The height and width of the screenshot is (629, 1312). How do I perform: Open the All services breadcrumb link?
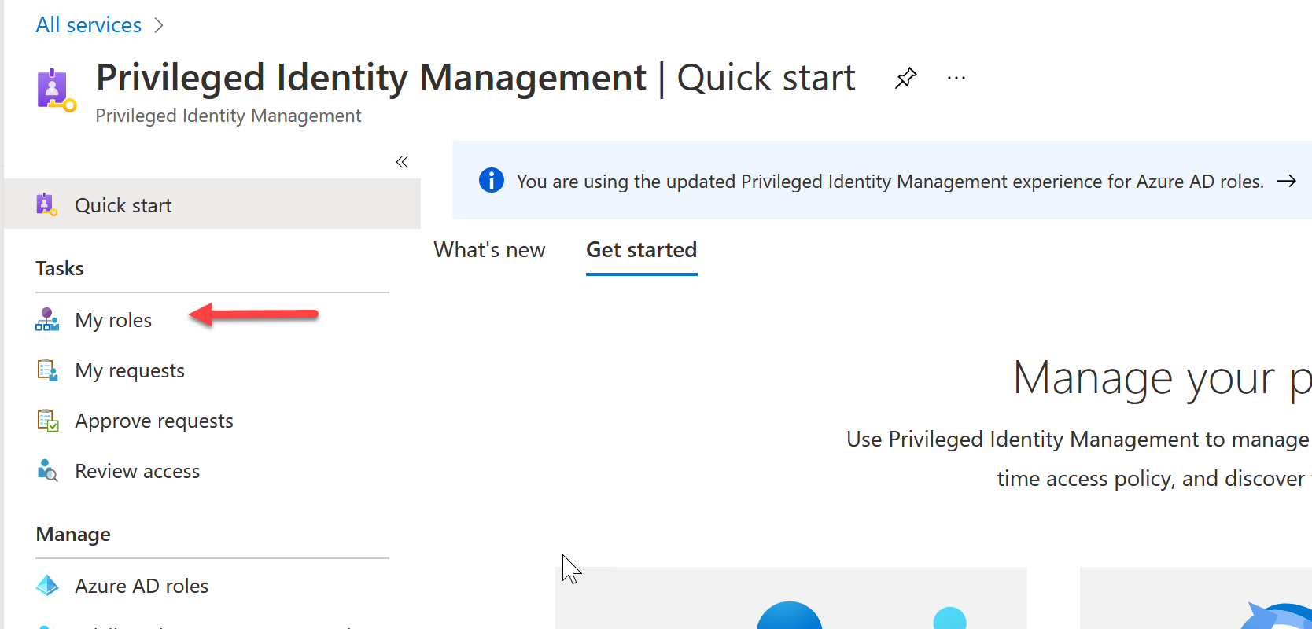(x=89, y=25)
